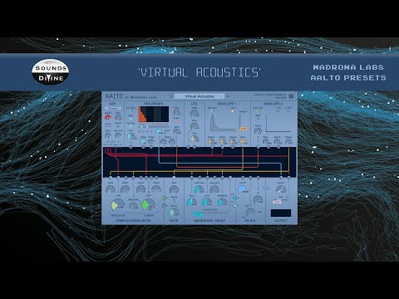Toggle Envelope 2 x vel switch
The width and height of the screenshot is (399, 299).
tap(278, 111)
